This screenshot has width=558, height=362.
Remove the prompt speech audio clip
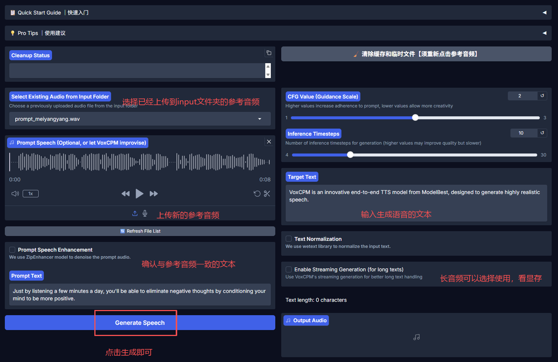click(x=269, y=142)
